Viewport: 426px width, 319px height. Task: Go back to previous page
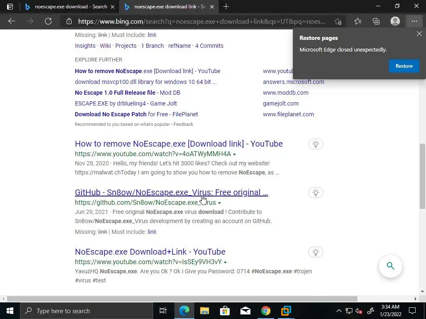point(11,21)
